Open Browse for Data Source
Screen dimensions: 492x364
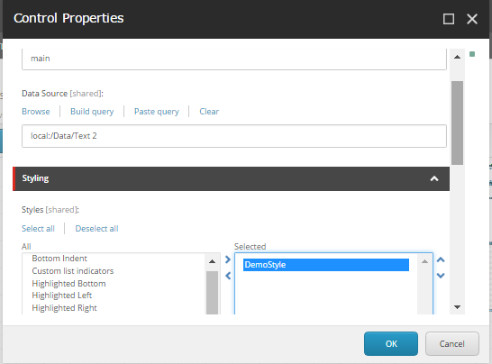[36, 112]
